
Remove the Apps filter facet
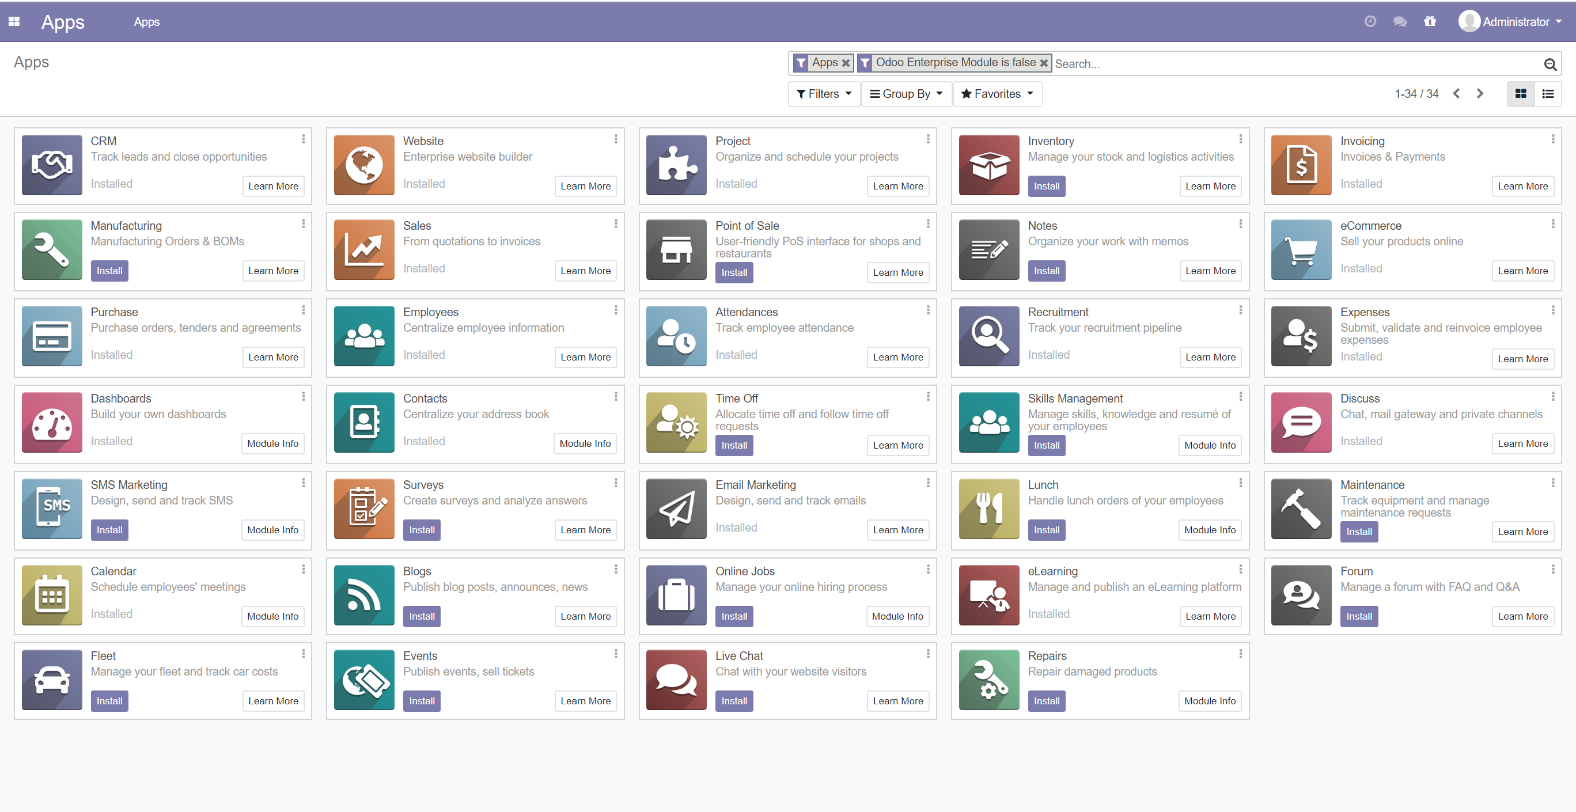(x=846, y=63)
